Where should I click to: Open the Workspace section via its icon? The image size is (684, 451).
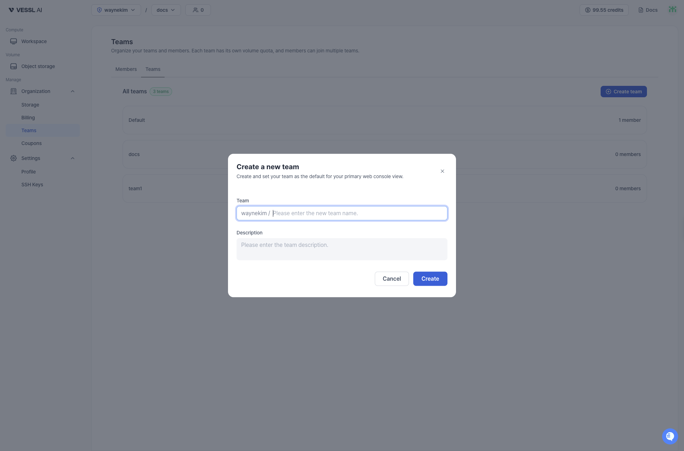[x=13, y=41]
